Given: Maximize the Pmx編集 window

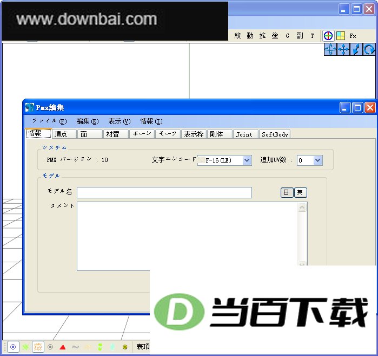Looking at the screenshot, I should pyautogui.click(x=357, y=108).
